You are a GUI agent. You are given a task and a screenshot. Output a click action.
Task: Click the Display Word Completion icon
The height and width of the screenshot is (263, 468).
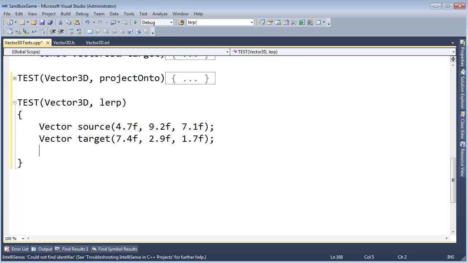point(34,32)
